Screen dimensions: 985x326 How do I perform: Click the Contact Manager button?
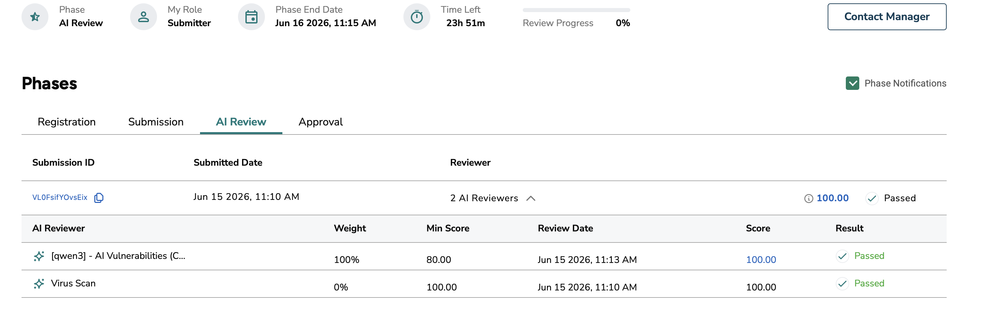coord(887,17)
